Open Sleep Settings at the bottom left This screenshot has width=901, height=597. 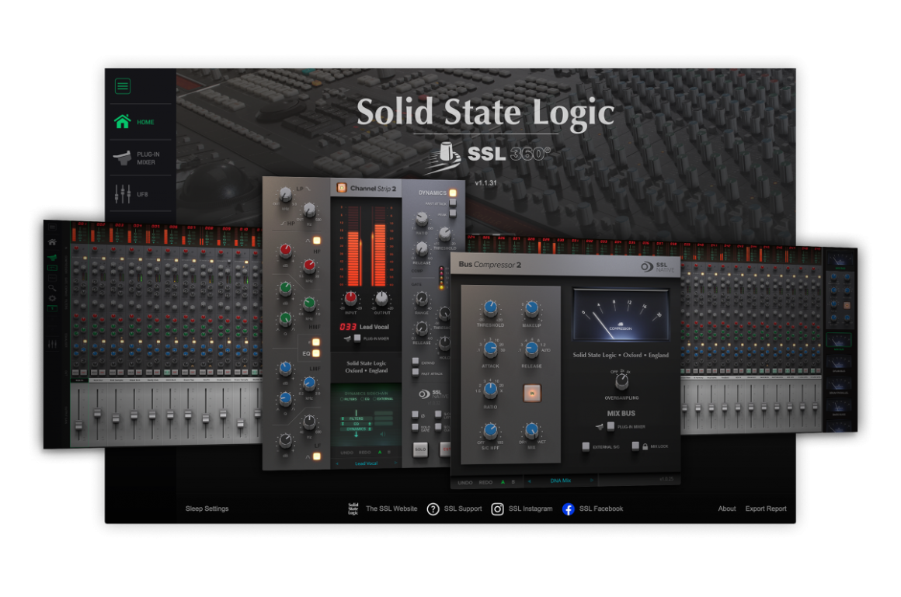tap(207, 508)
